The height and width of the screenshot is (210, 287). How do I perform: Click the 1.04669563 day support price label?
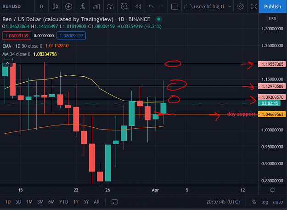[x=272, y=114]
